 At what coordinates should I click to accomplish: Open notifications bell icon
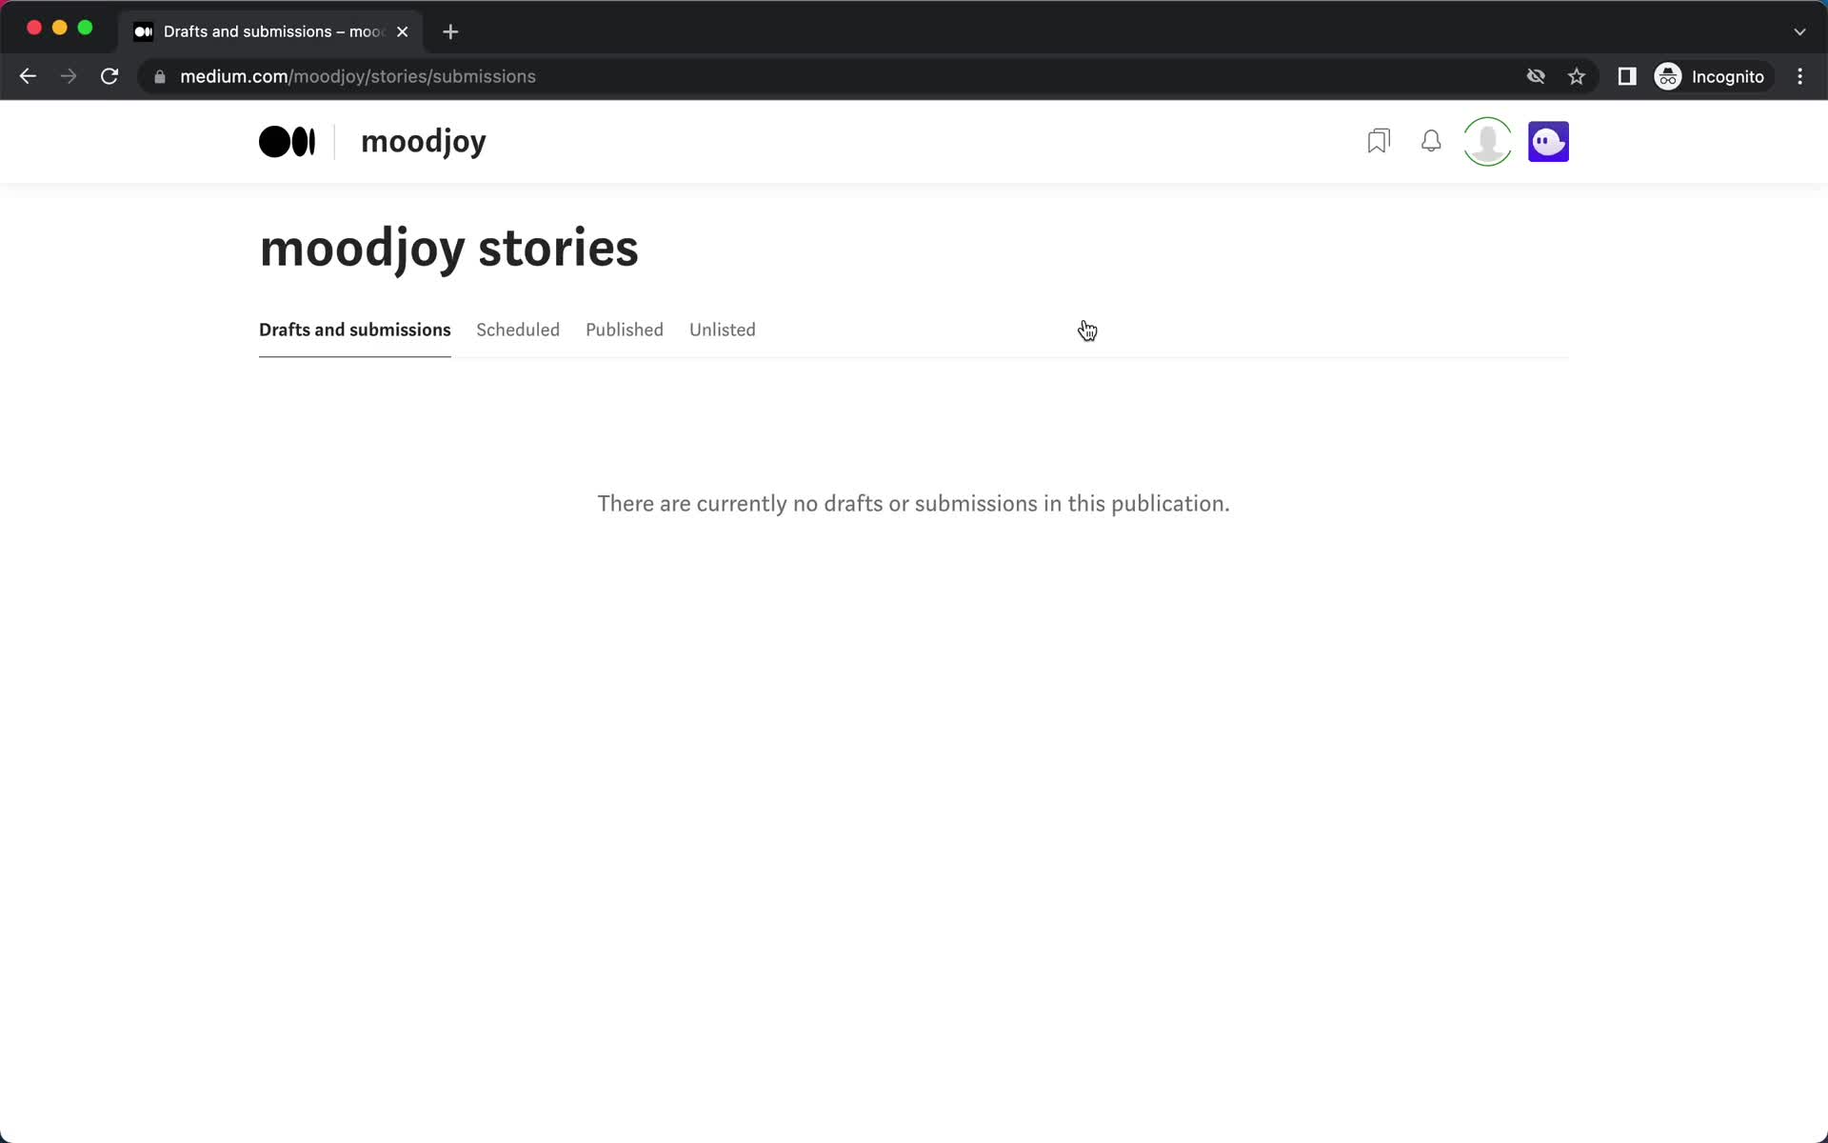tap(1431, 141)
